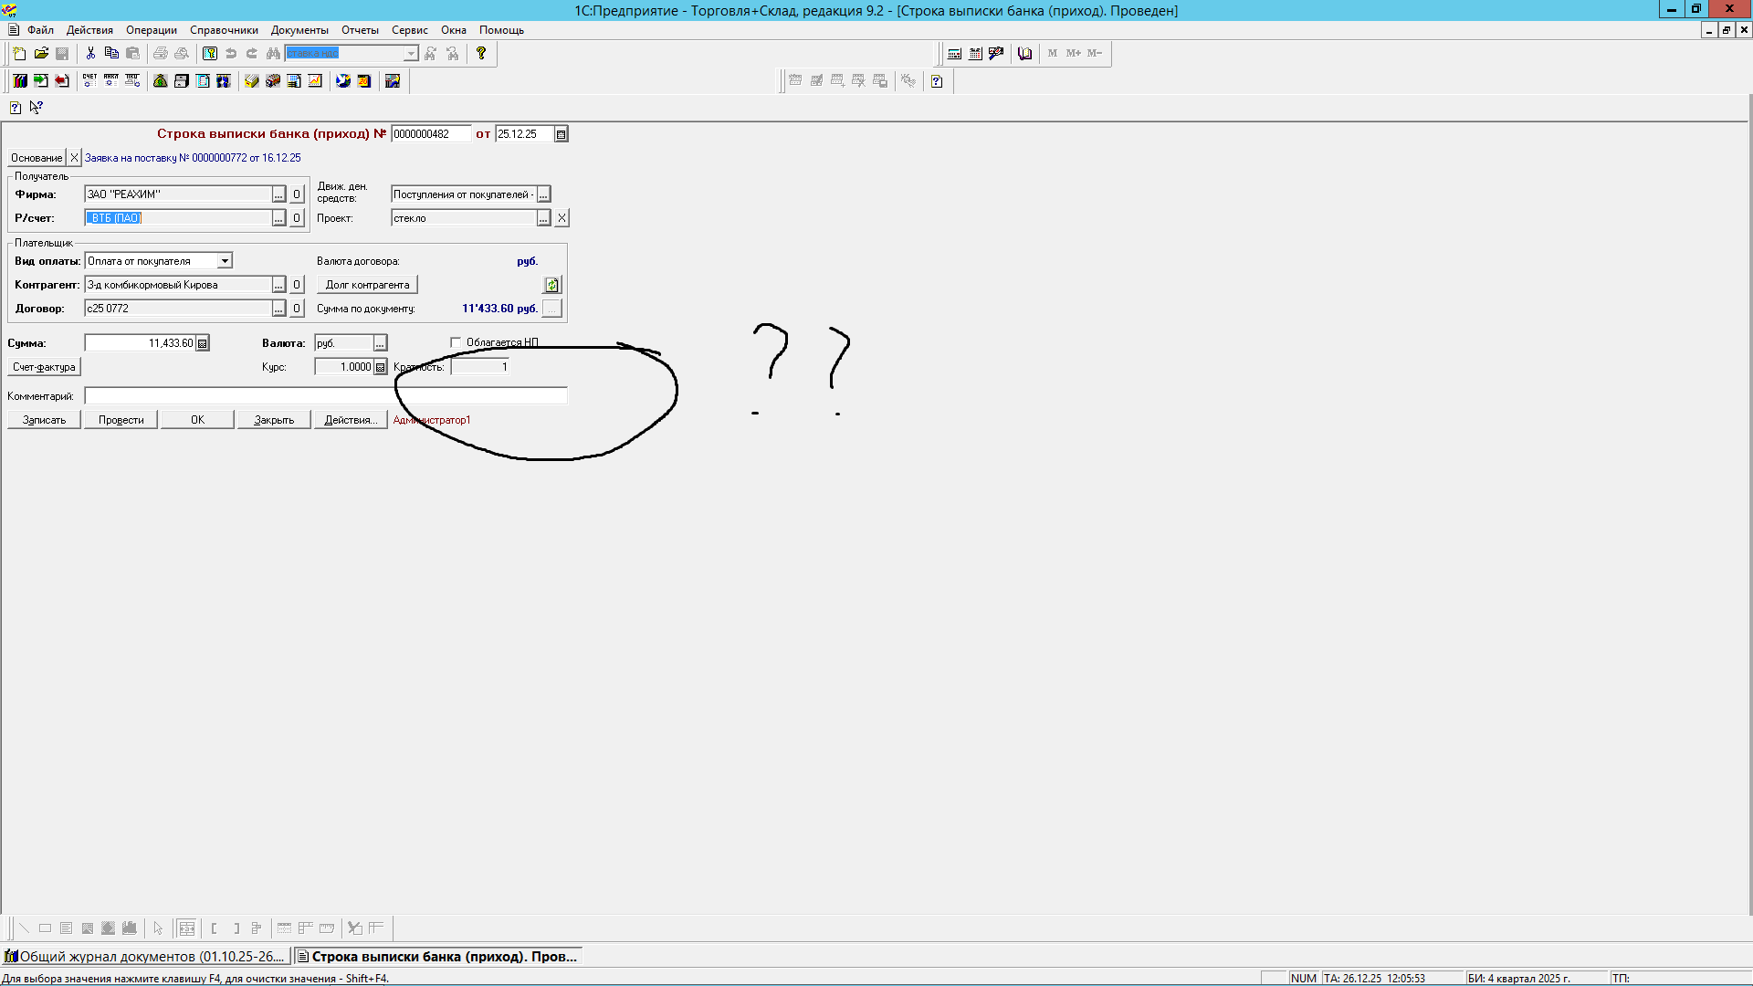Click calendar icon next to document date
The image size is (1753, 986).
[562, 134]
